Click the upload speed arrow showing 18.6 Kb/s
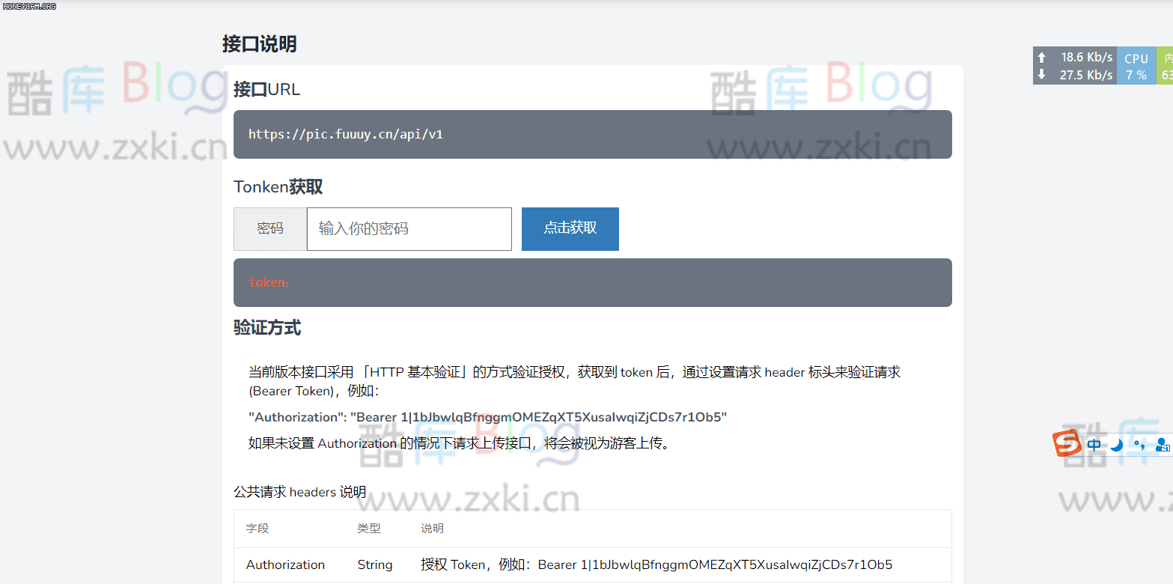This screenshot has width=1173, height=584. pos(1041,57)
